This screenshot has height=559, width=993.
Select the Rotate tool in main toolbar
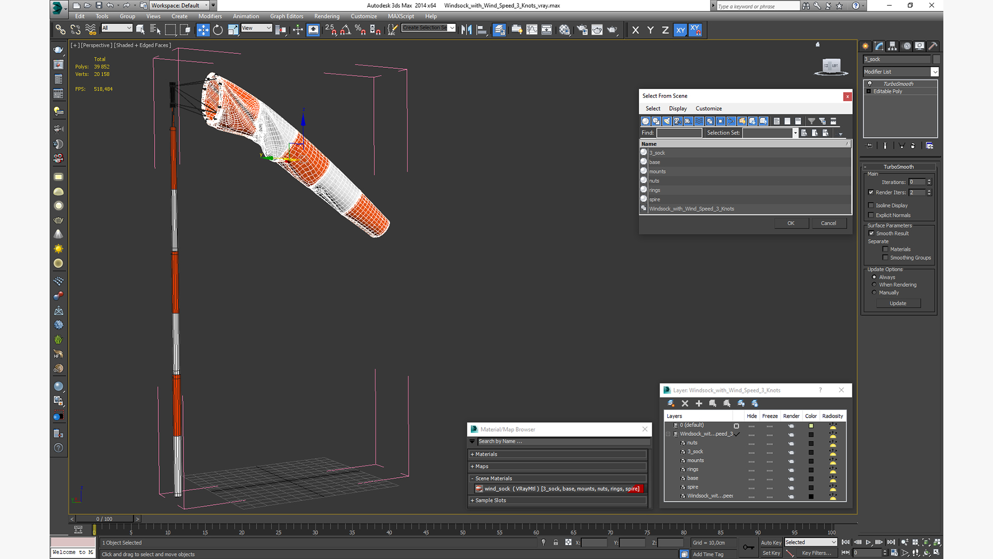click(x=218, y=30)
